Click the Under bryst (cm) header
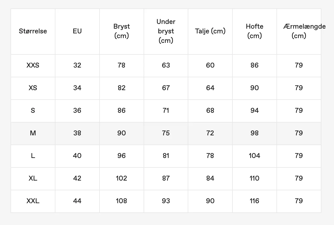 (166, 31)
